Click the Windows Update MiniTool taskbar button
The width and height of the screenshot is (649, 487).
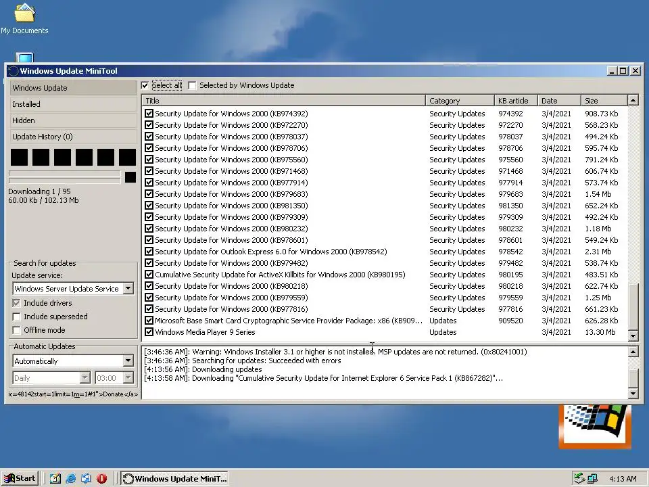tap(174, 478)
